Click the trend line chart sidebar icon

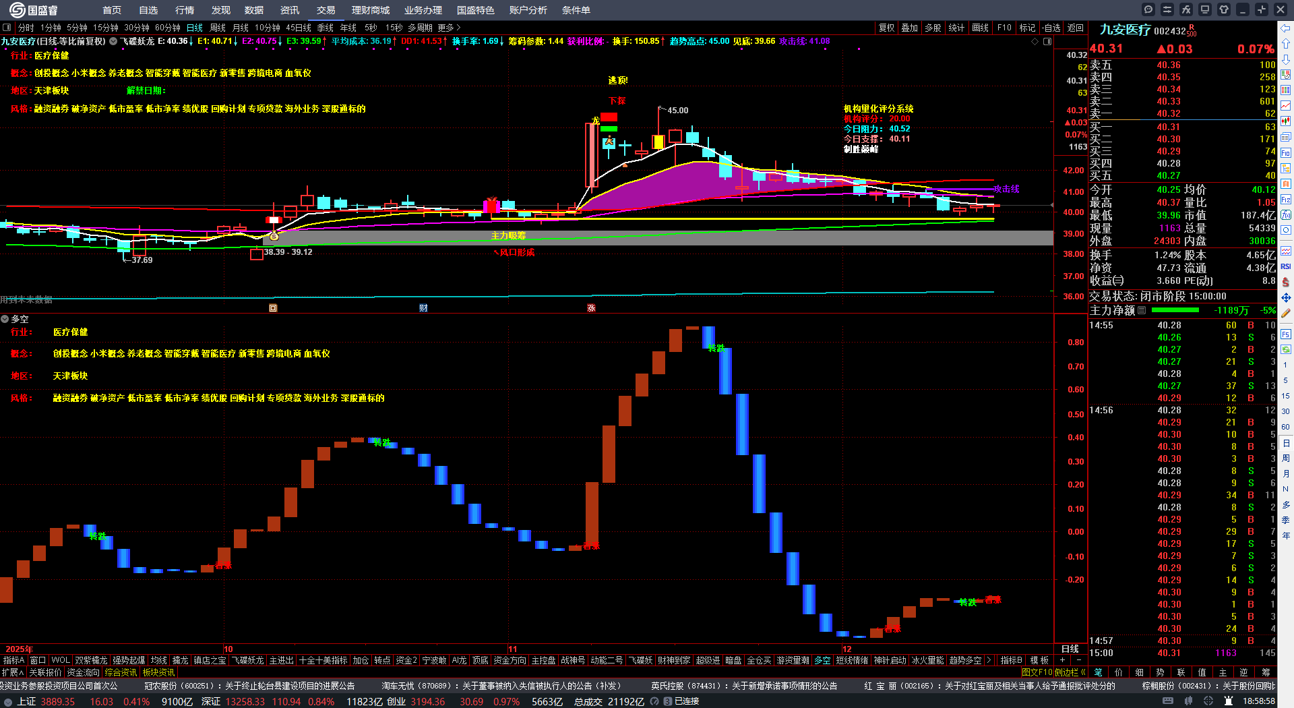(x=1286, y=106)
